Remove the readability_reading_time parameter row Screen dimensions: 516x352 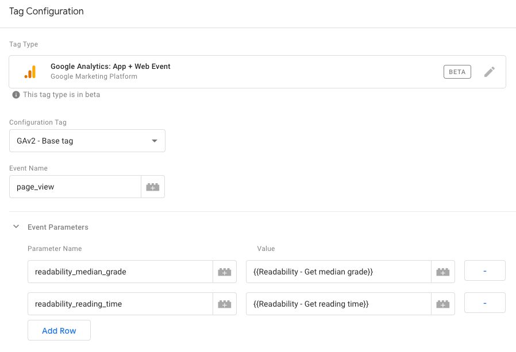point(485,303)
